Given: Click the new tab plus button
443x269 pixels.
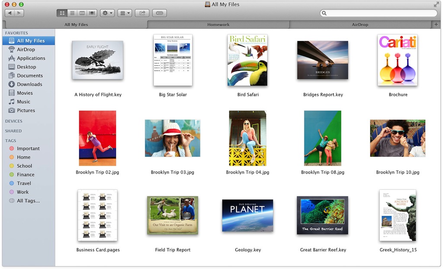Looking at the screenshot, I should (x=437, y=25).
